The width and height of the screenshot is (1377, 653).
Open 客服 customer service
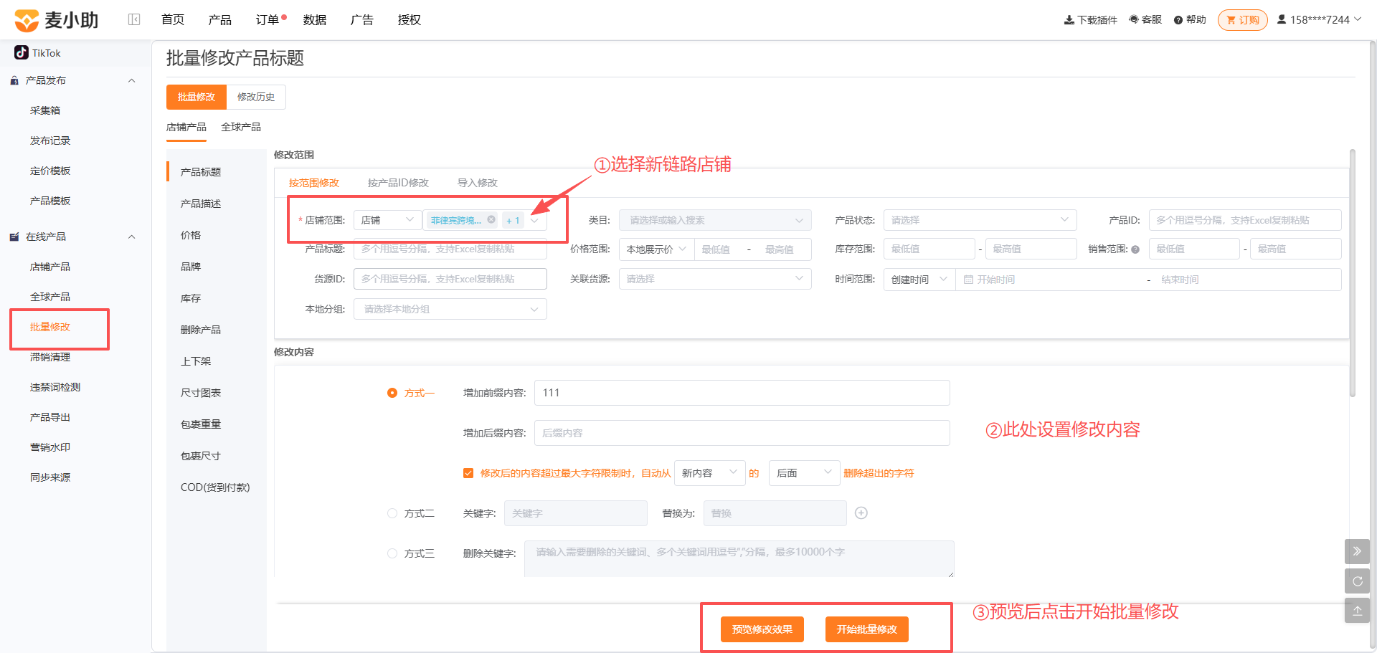[1145, 20]
